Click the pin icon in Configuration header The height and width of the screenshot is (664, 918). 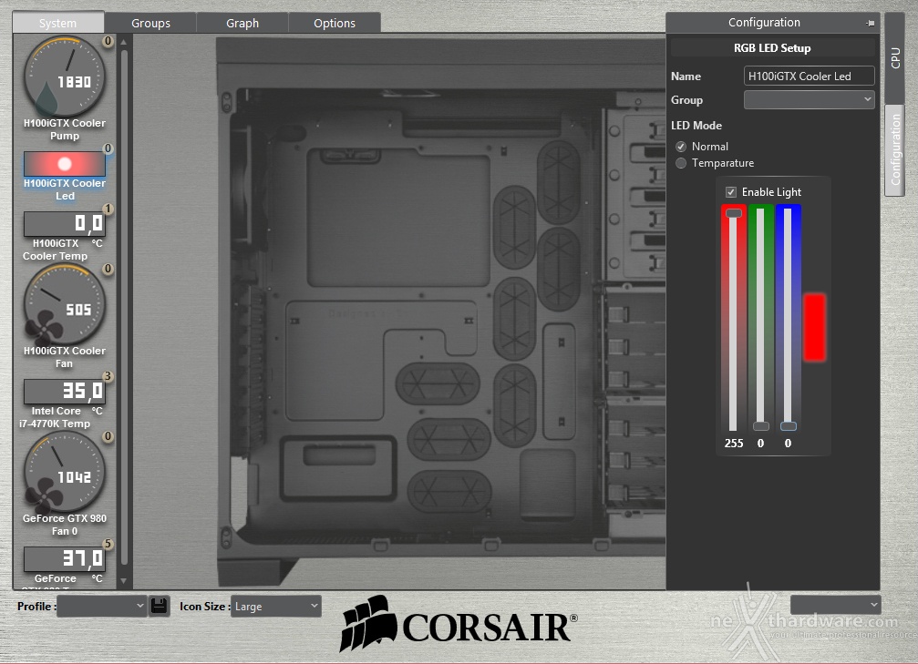pyautogui.click(x=870, y=23)
